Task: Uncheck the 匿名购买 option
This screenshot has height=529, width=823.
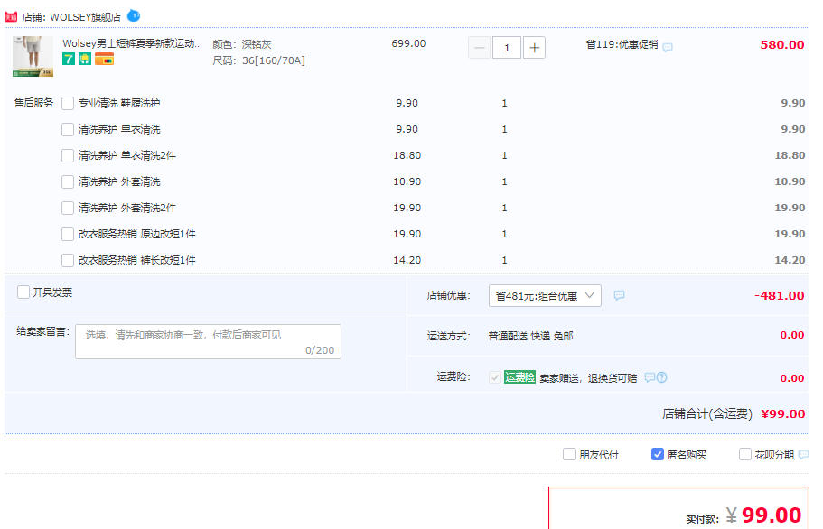Action: click(658, 454)
